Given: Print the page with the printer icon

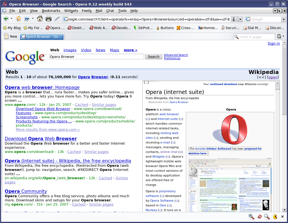Looking at the screenshot, I should click(48, 19).
